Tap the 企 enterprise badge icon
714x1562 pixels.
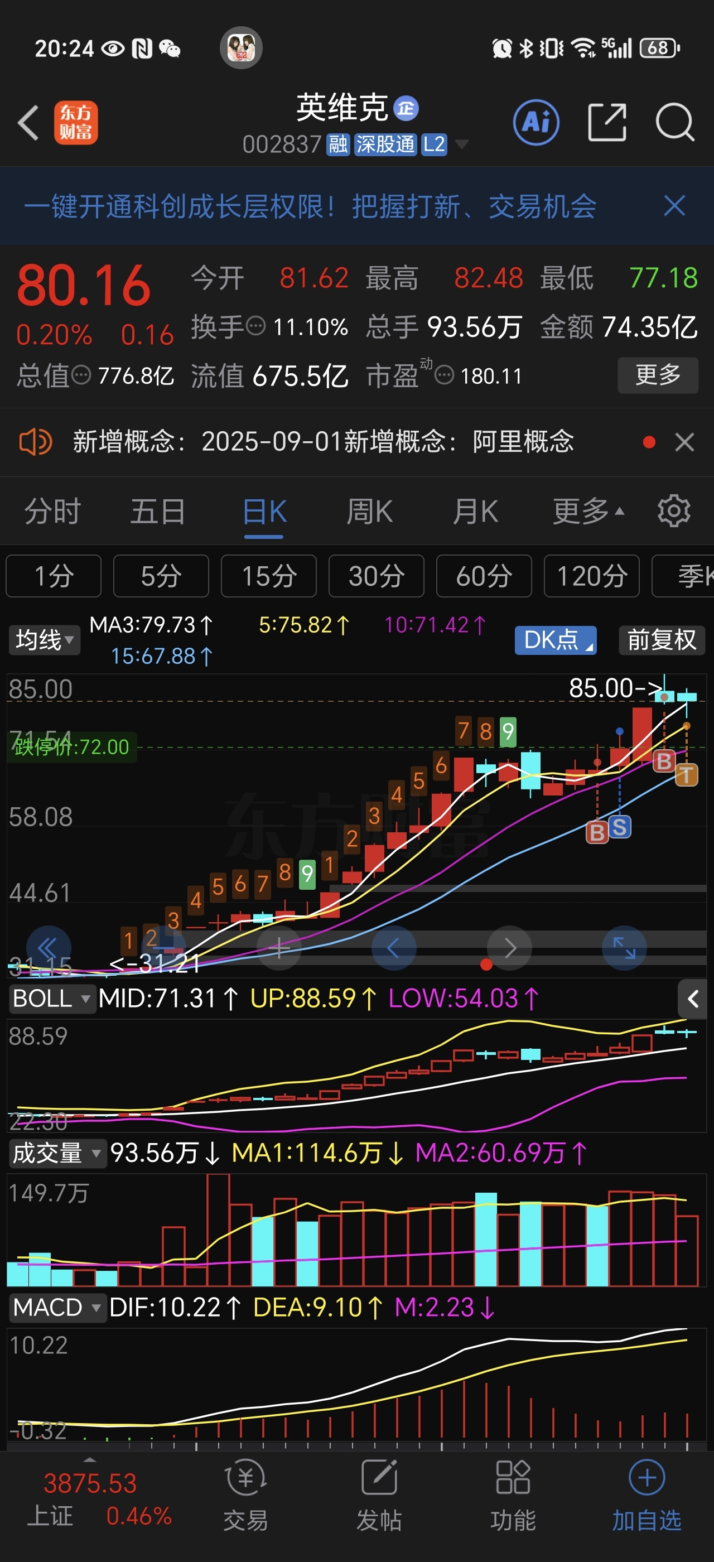[406, 109]
